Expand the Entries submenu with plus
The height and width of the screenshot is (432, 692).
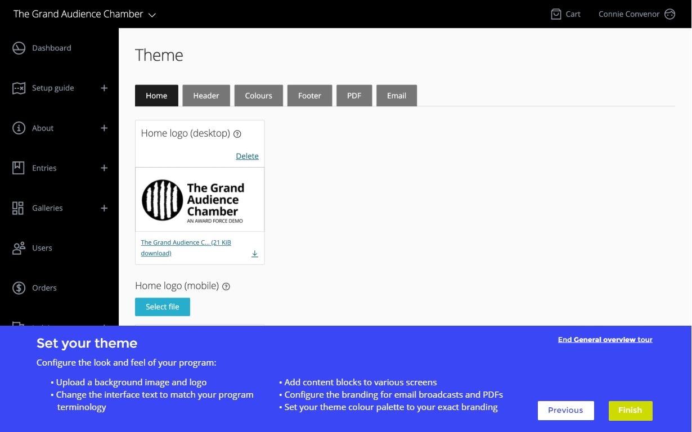click(x=104, y=168)
